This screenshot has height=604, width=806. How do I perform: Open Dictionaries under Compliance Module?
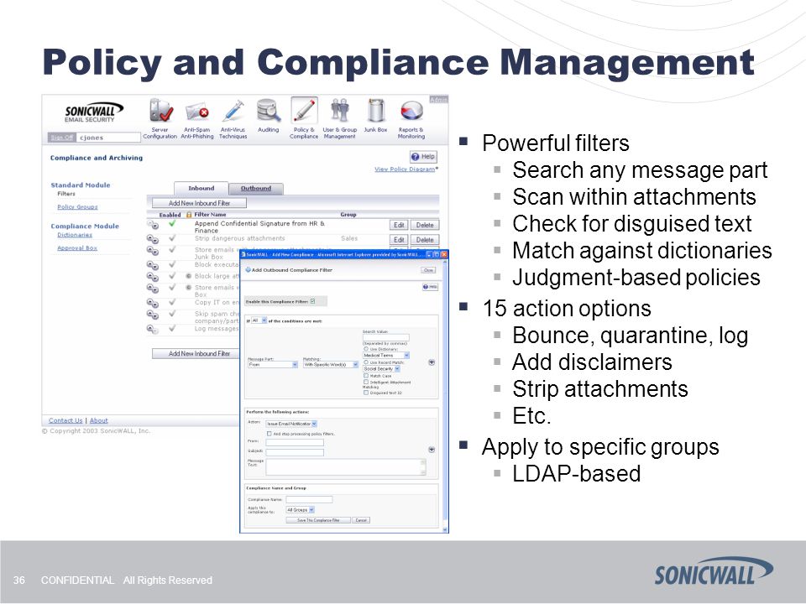coord(75,235)
